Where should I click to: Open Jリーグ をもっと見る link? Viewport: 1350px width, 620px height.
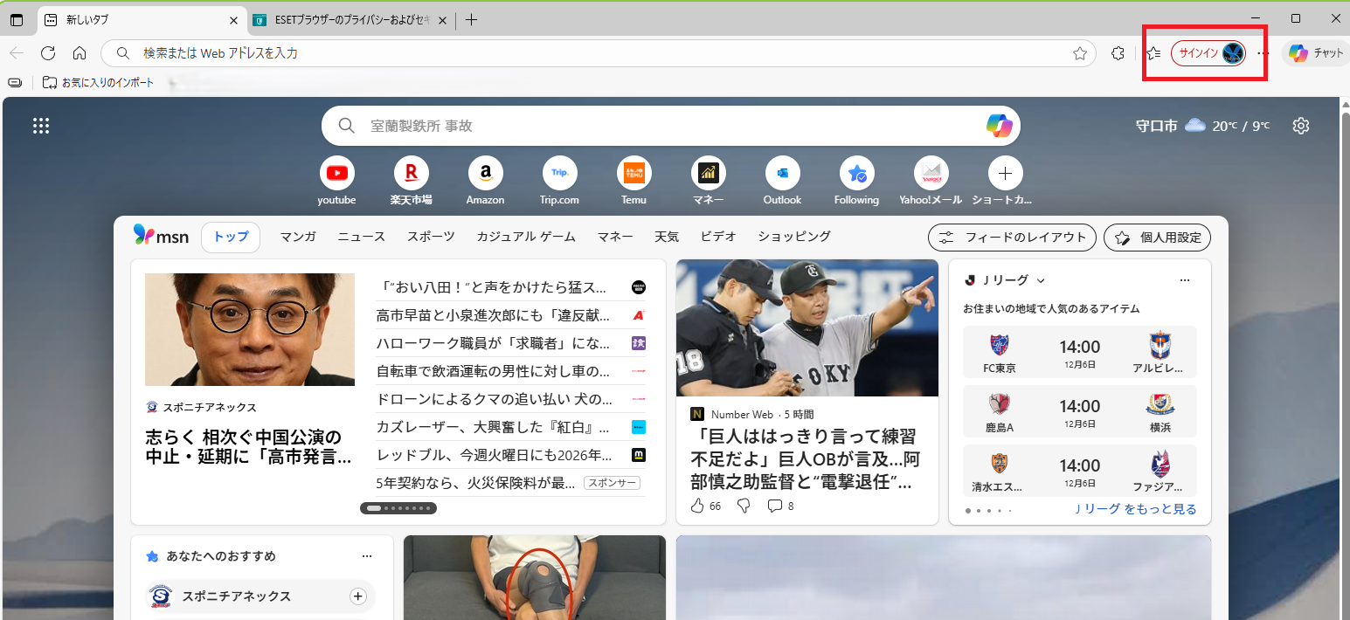point(1135,509)
